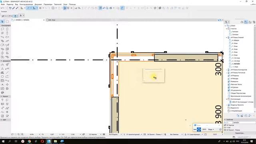
Task: Select the Спецификации folder in Navigator
Action: point(236,111)
